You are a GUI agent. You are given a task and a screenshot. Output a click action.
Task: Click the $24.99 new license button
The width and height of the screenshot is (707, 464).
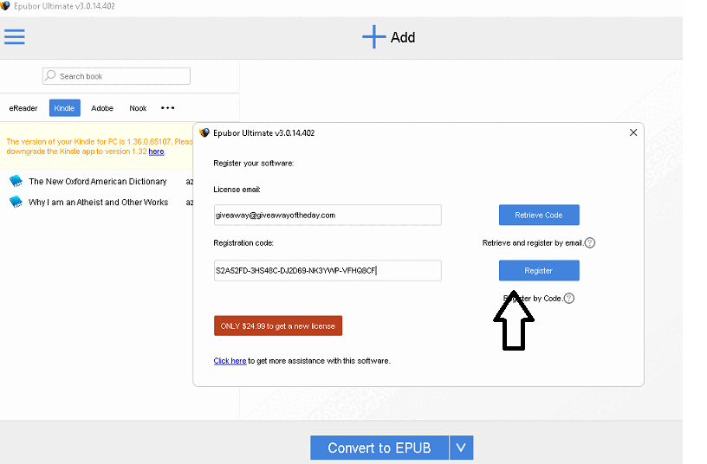278,325
